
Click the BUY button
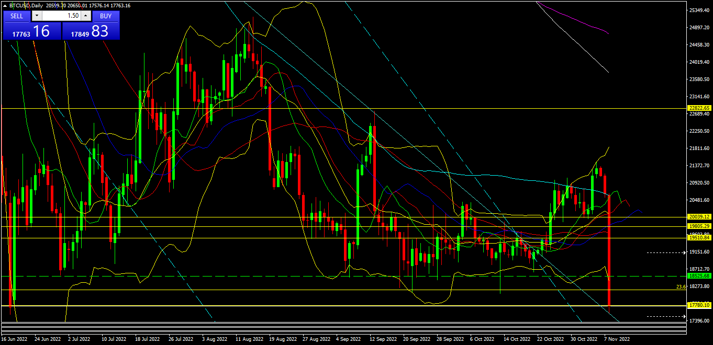[x=105, y=16]
